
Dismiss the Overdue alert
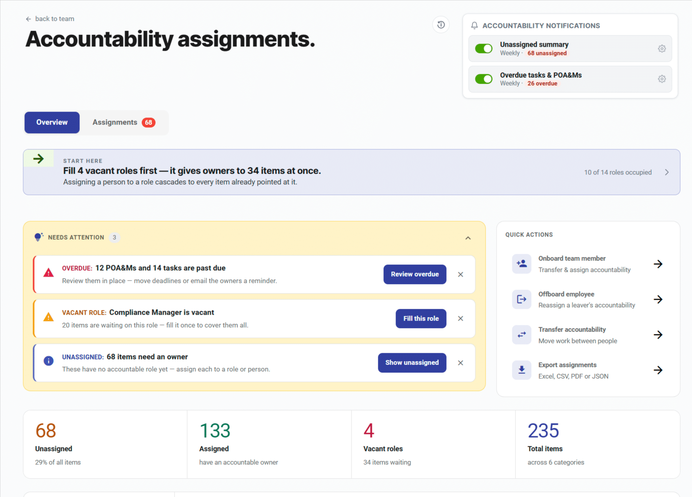point(460,274)
